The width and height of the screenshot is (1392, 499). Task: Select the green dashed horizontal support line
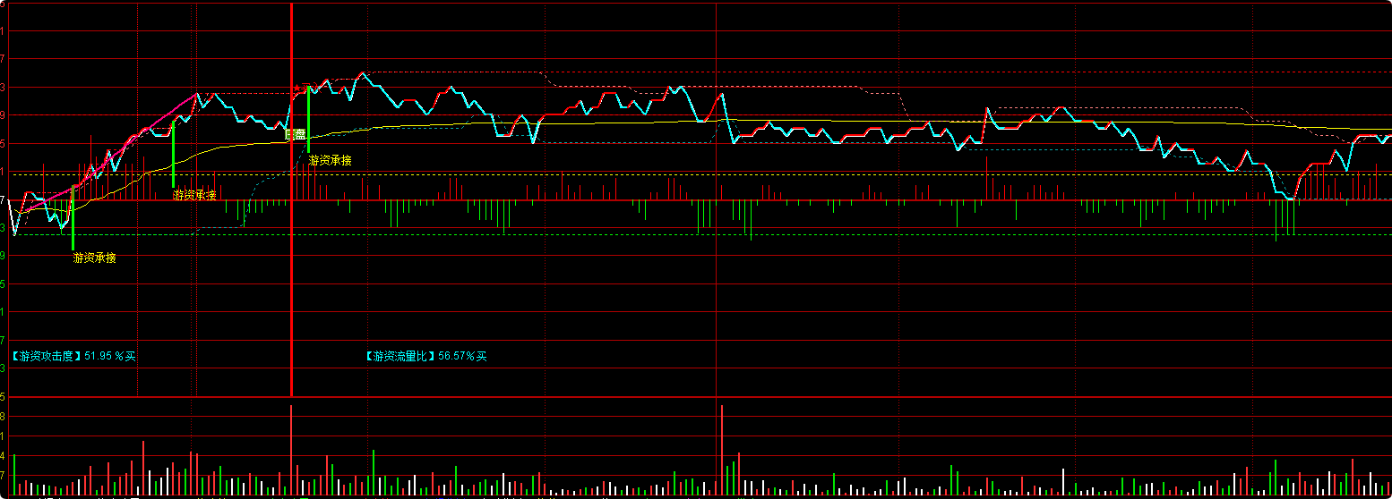click(627, 234)
